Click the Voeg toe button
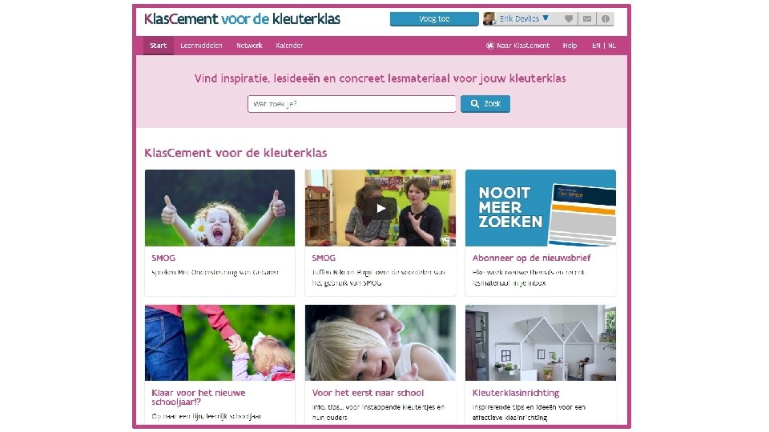Viewport: 769px width, 432px height. (x=434, y=18)
